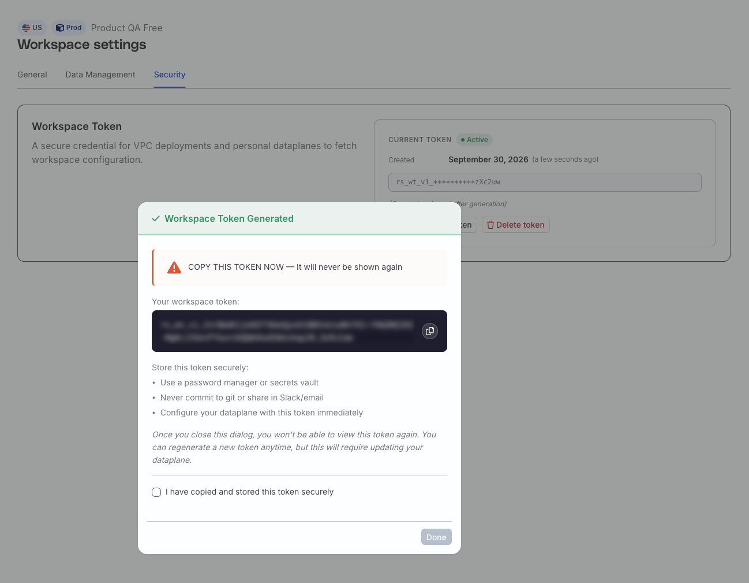Click the Done button
Viewport: 749px width, 583px height.
coord(436,537)
